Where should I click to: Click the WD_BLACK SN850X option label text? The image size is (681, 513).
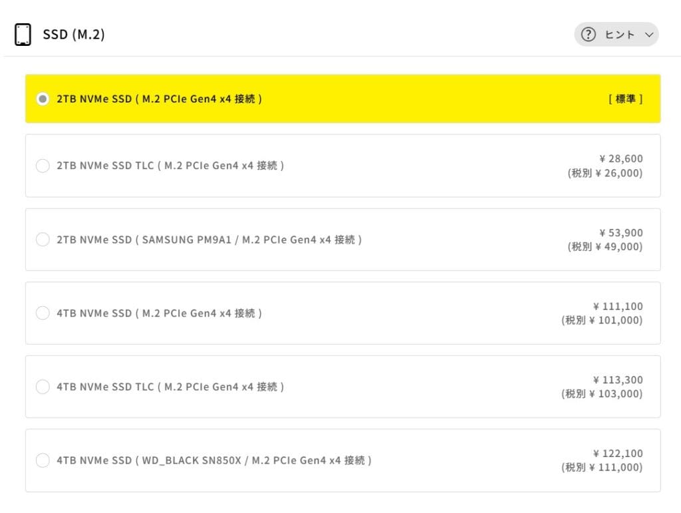(213, 460)
